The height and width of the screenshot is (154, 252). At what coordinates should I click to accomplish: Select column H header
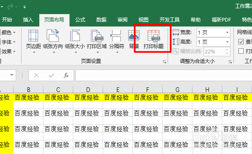pos(207,89)
